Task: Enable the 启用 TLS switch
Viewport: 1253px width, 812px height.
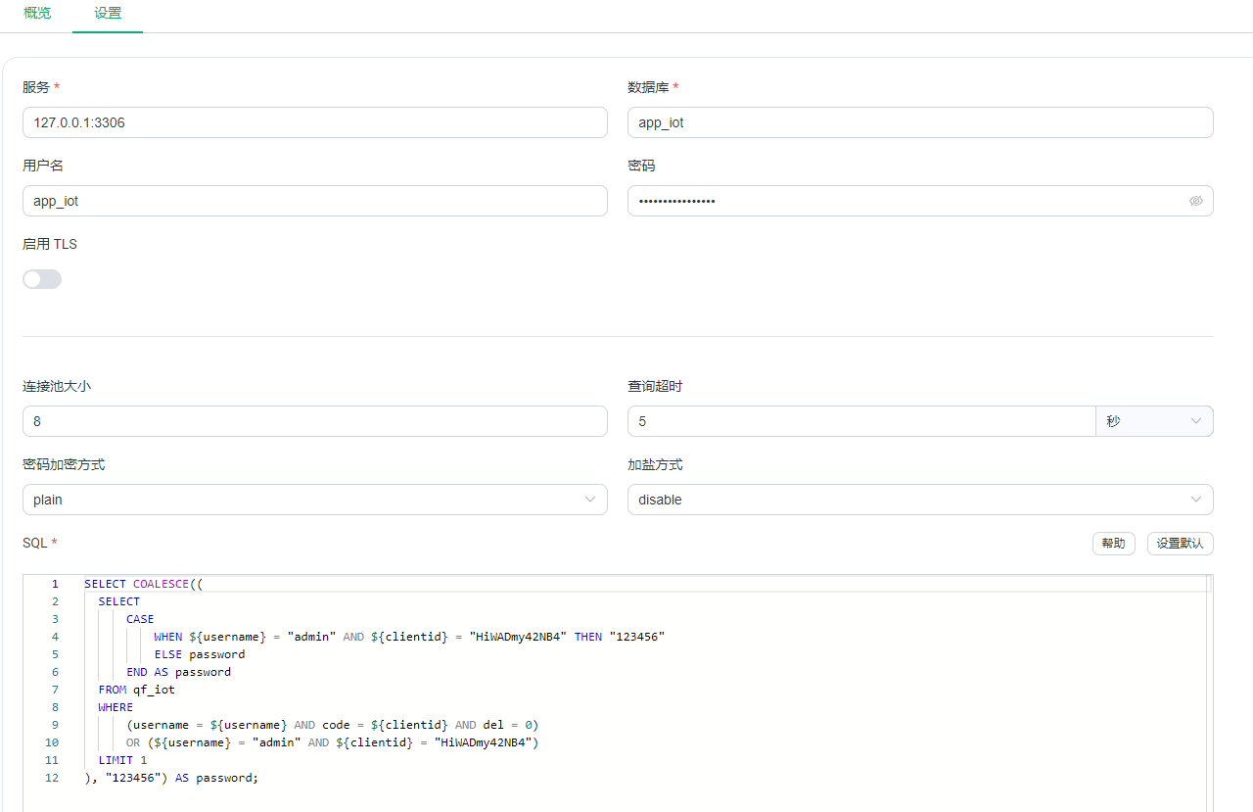Action: (x=42, y=279)
